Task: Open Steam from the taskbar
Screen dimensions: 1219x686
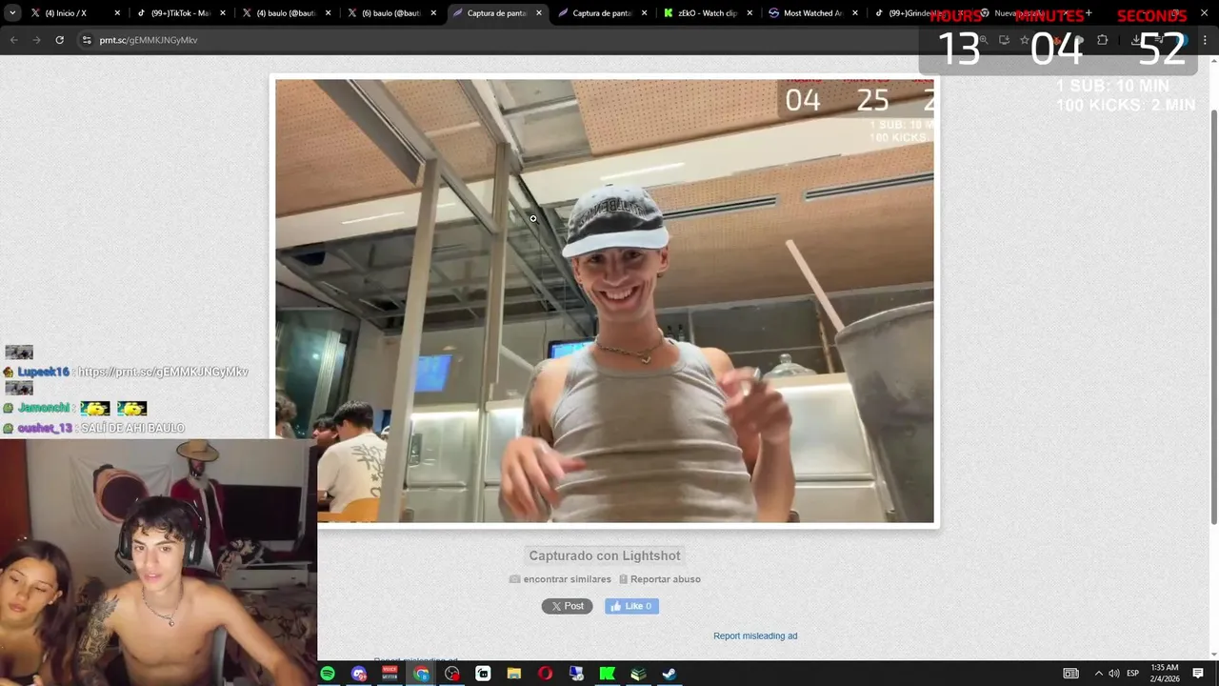Action: click(x=669, y=674)
